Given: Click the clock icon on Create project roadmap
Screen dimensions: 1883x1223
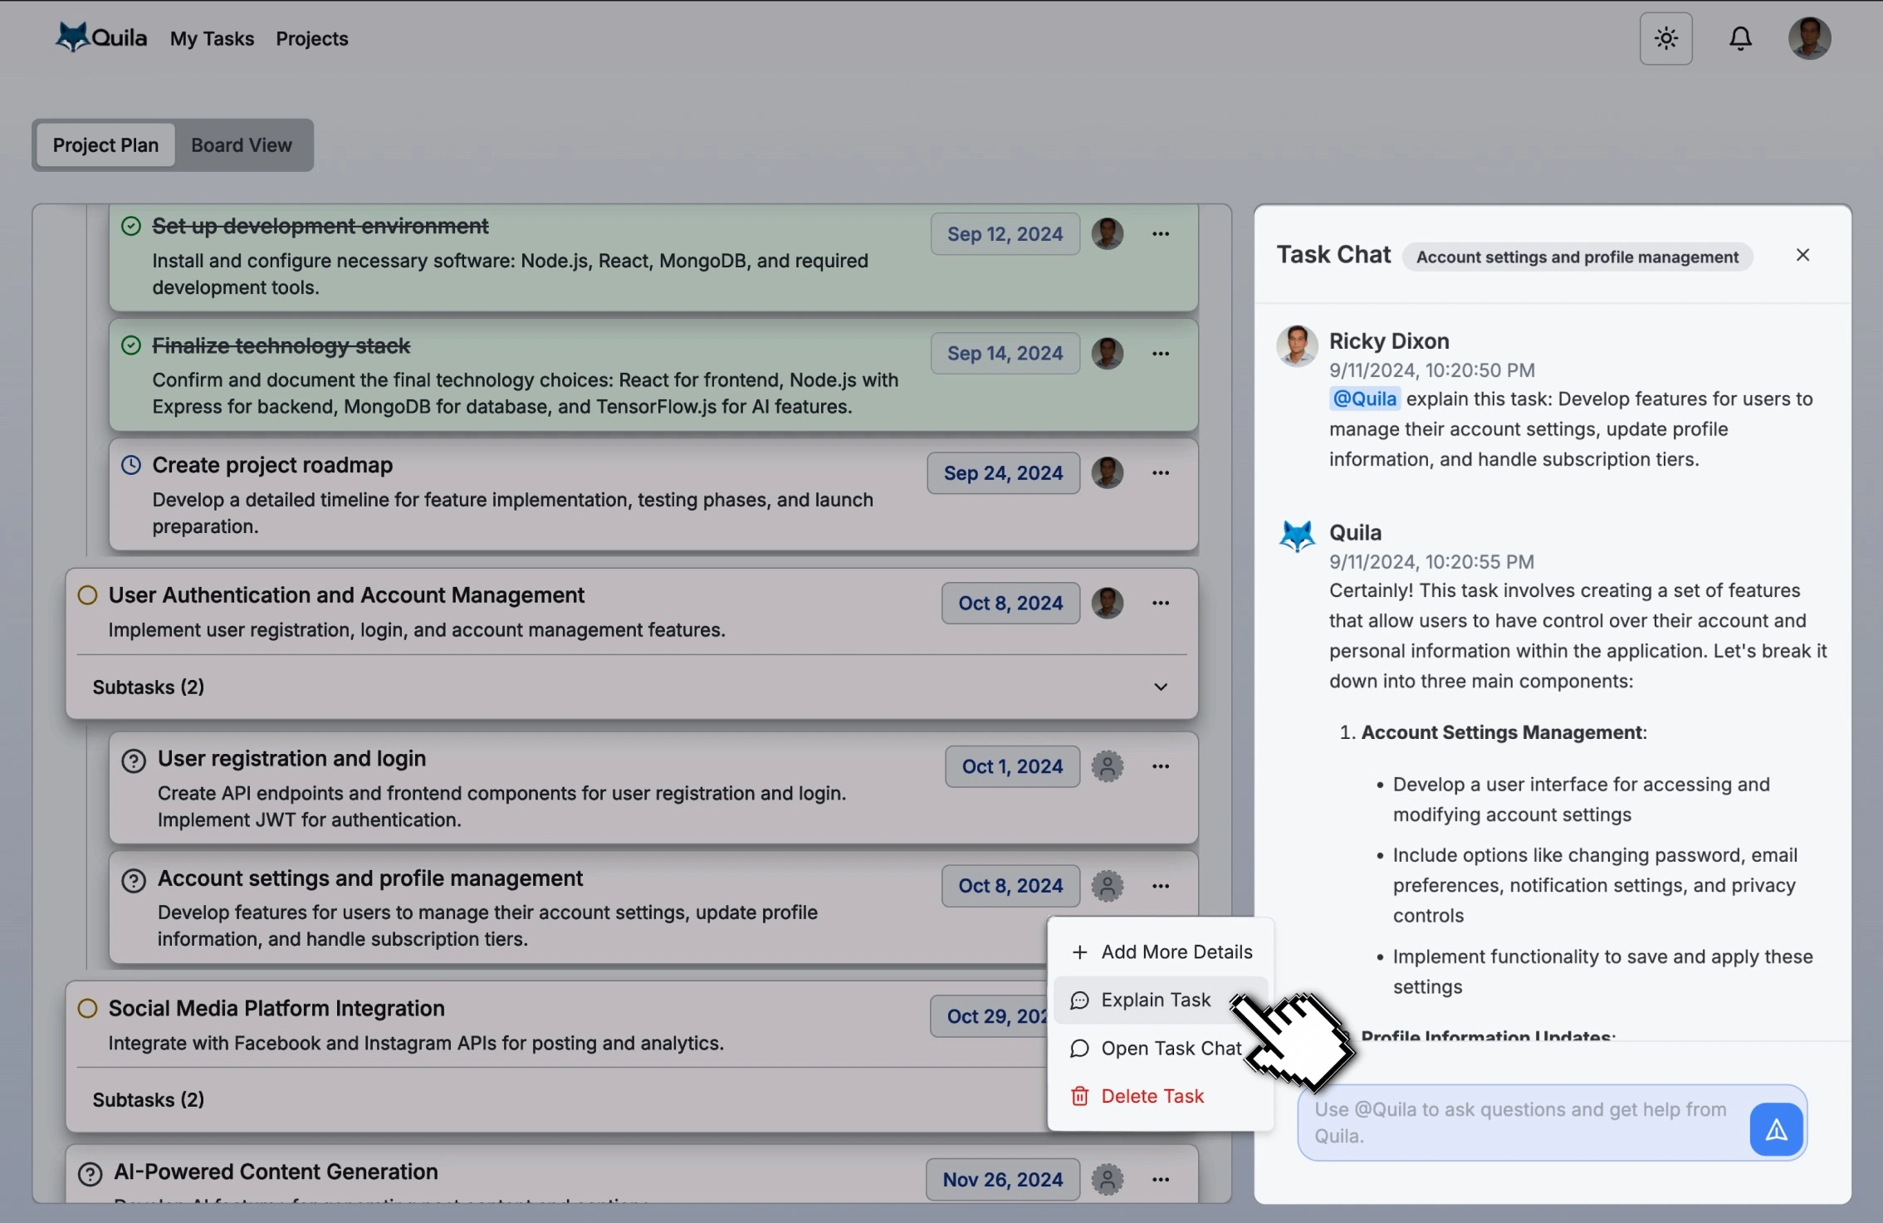Looking at the screenshot, I should tap(131, 465).
